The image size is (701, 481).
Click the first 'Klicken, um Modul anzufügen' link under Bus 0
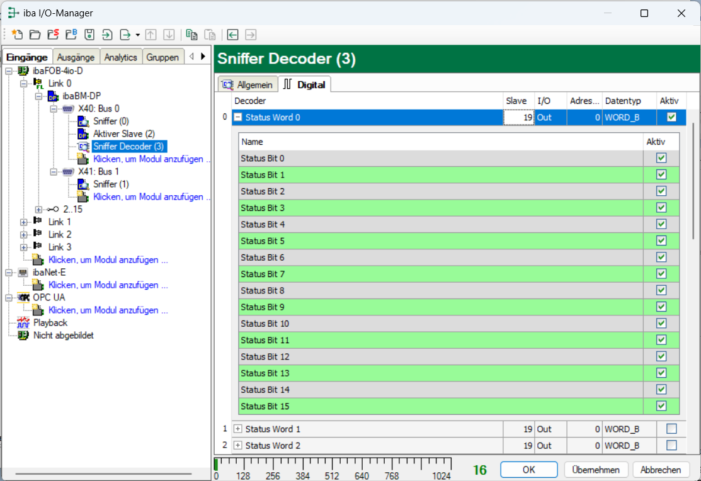coord(151,159)
